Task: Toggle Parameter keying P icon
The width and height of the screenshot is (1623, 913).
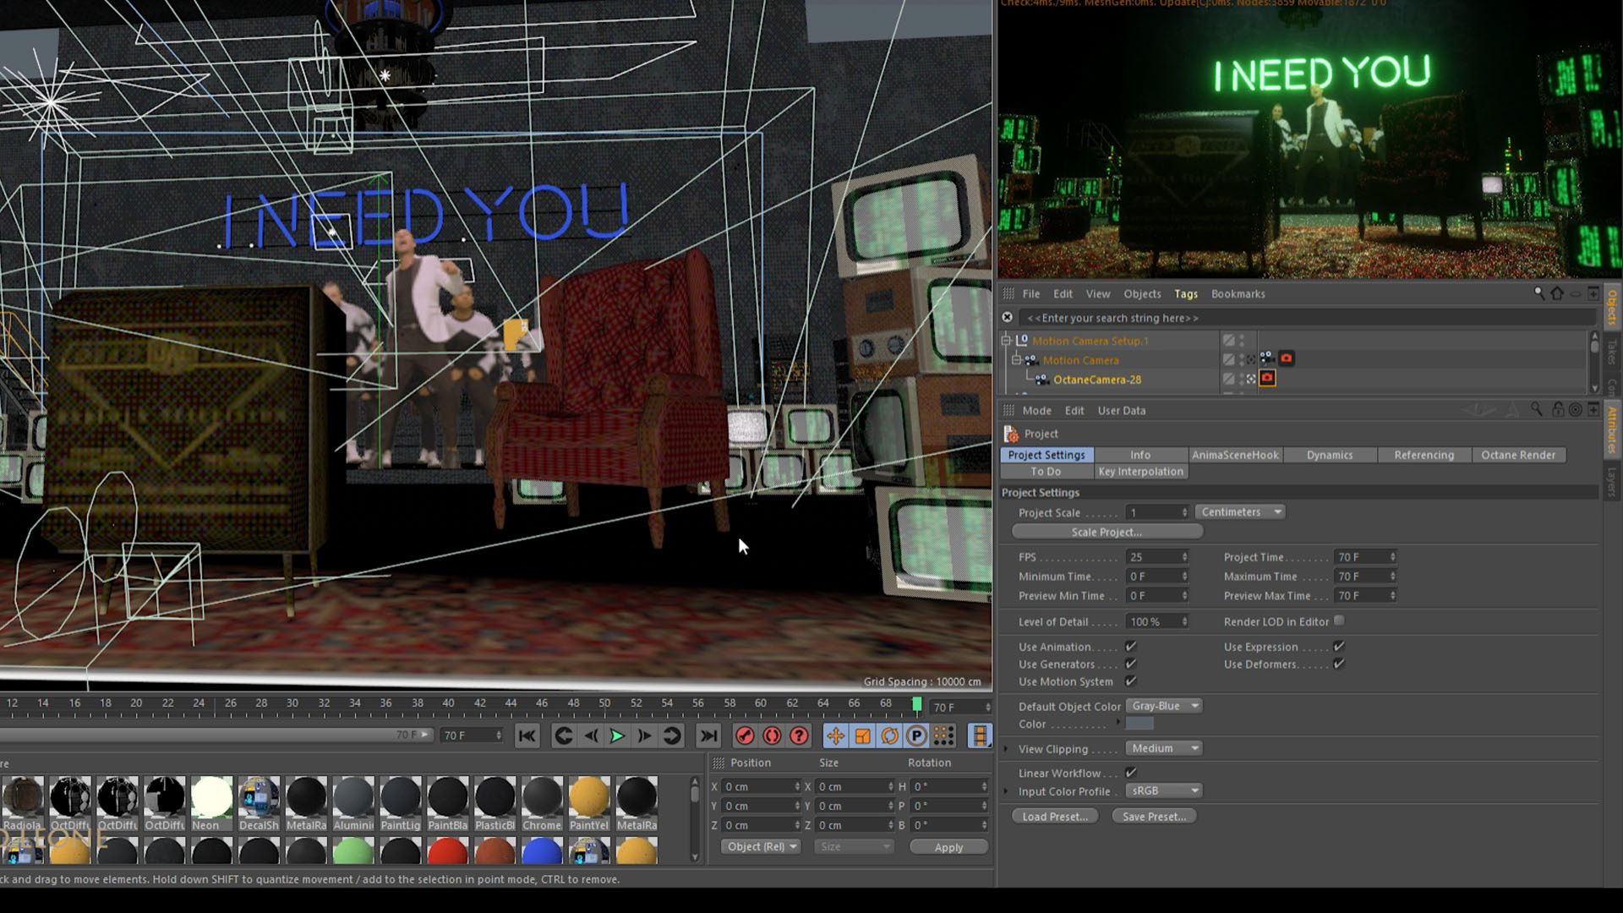Action: pos(916,735)
